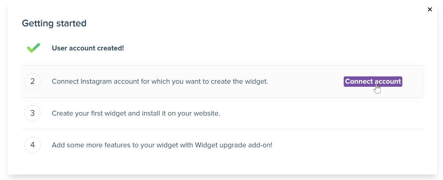Select the step 3 number circle
Image resolution: width=443 pixels, height=180 pixels.
[x=32, y=113]
